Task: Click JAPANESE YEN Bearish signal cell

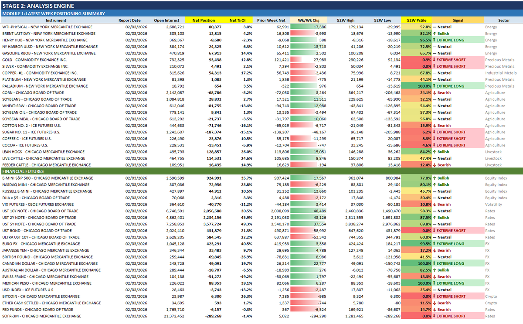Action: (x=458, y=250)
